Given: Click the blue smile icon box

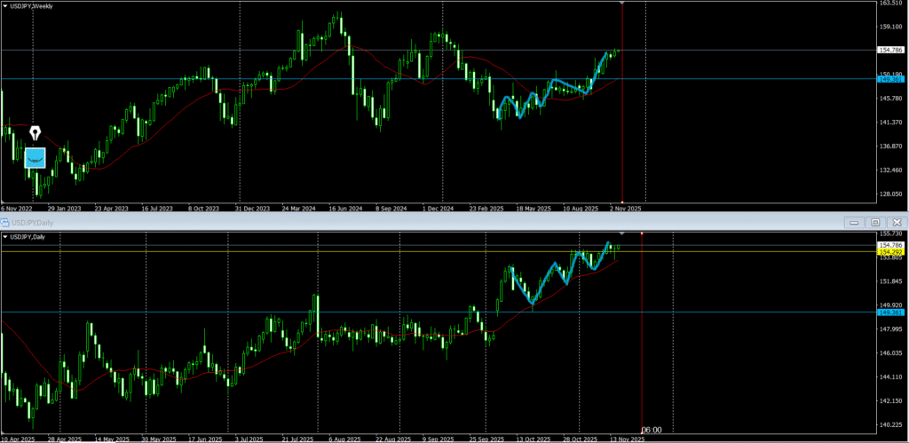Looking at the screenshot, I should click(x=36, y=157).
